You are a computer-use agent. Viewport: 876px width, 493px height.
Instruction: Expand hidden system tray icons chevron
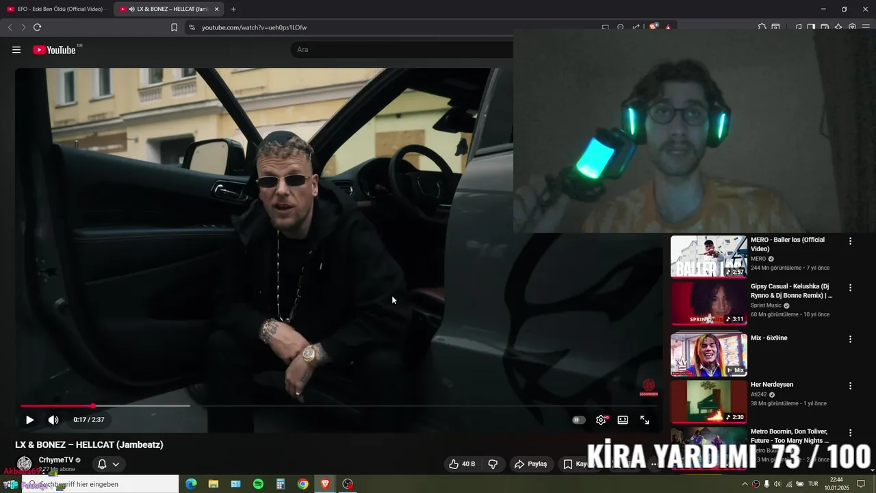[x=745, y=484]
